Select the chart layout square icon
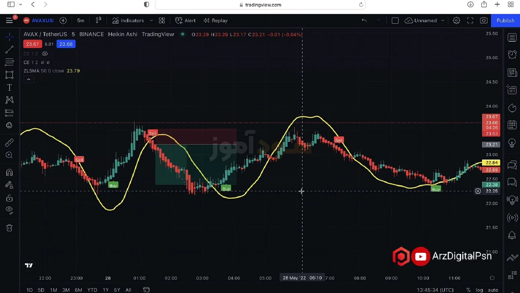This screenshot has width=520, height=293. (395, 20)
